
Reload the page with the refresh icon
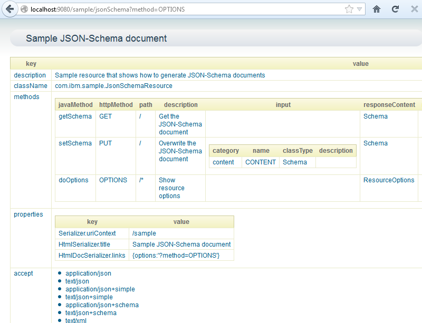coord(395,9)
